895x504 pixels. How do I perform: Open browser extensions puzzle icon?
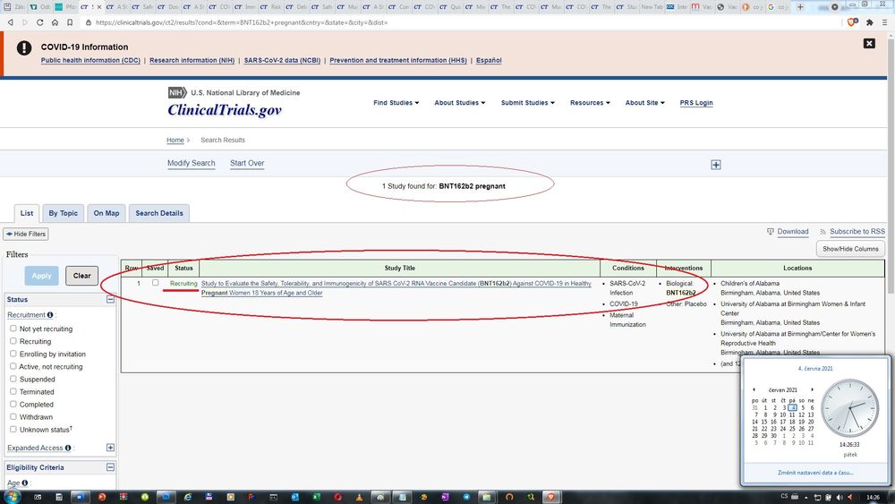(869, 22)
